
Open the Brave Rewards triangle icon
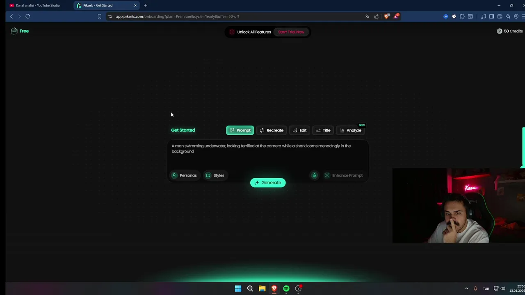point(396,16)
